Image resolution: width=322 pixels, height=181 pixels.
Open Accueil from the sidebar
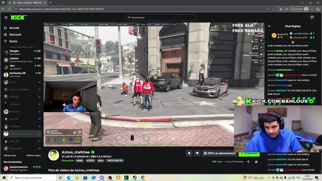(x=14, y=28)
